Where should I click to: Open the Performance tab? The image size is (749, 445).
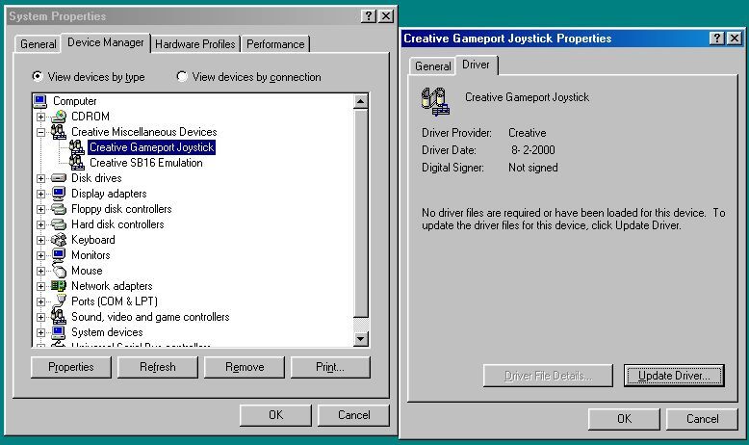coord(275,44)
